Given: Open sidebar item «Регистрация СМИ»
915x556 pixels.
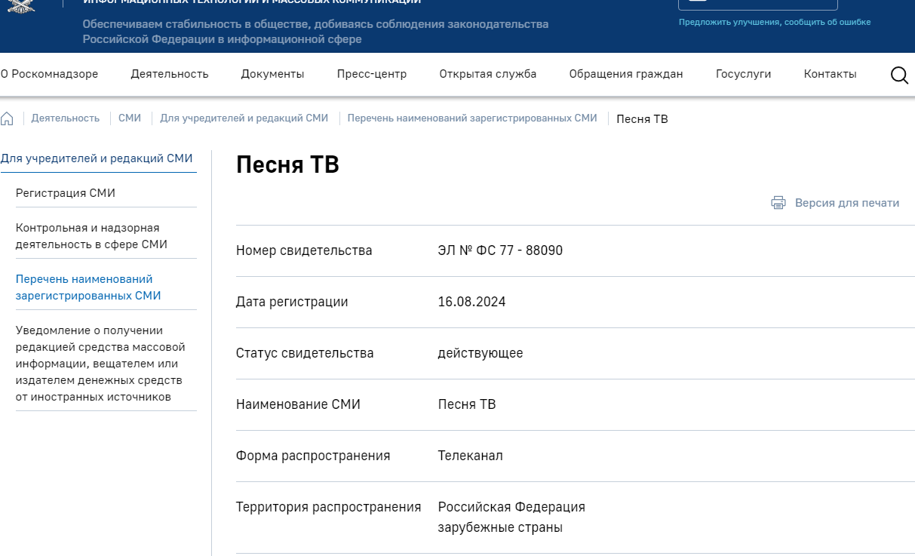Looking at the screenshot, I should point(66,193).
